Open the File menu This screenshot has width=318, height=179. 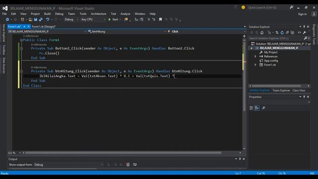click(4, 14)
